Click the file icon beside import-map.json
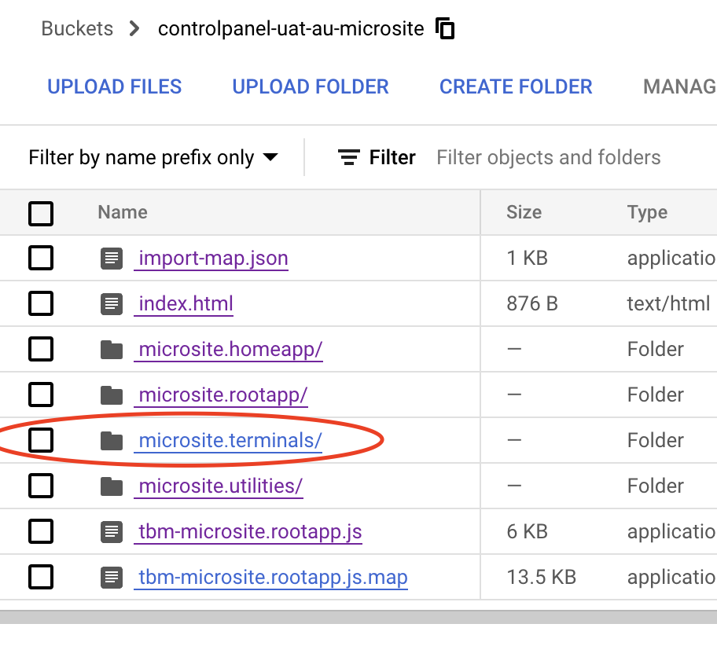This screenshot has height=646, width=717. (112, 258)
